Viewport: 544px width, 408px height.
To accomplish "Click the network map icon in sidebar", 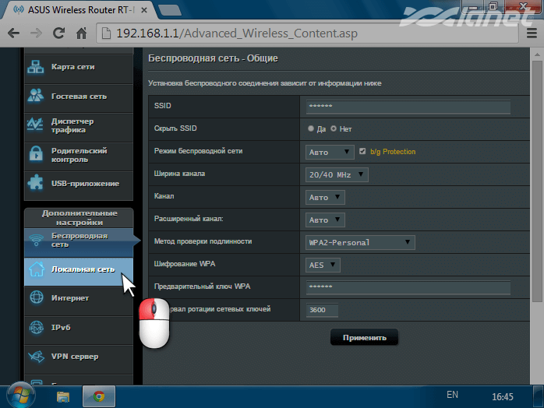I will (x=36, y=67).
